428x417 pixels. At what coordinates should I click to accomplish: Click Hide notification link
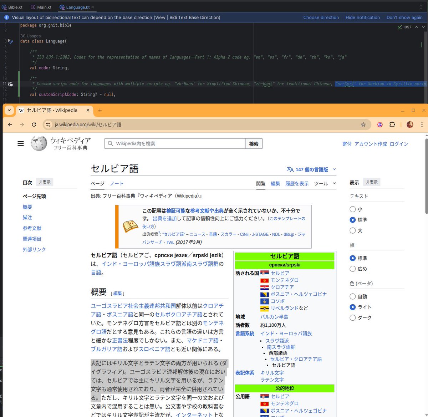point(363,17)
